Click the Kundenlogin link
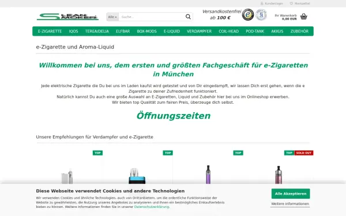The width and height of the screenshot is (346, 216). click(x=273, y=3)
